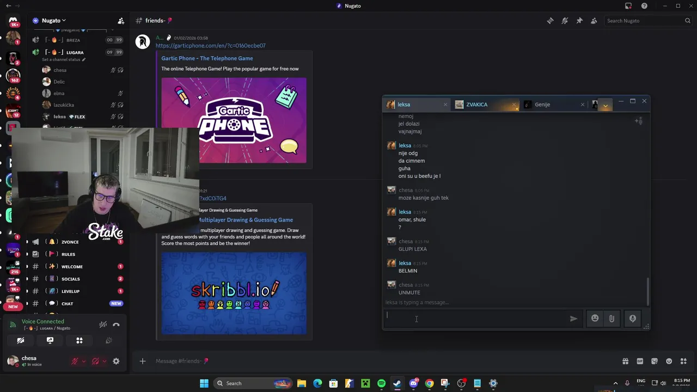Image resolution: width=697 pixels, height=392 pixels.
Task: Open headphone output options dropdown arrow
Action: coord(104,361)
